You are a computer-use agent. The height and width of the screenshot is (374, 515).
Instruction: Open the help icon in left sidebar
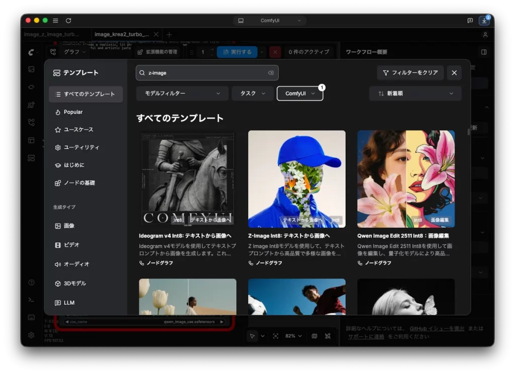pos(31,283)
